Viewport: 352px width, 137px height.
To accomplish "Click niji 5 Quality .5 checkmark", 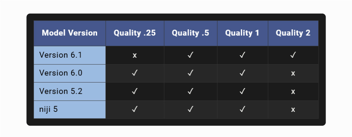I will pyautogui.click(x=190, y=109).
